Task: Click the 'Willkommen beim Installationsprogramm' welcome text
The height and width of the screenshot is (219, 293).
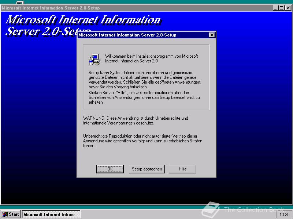Action: [151, 58]
